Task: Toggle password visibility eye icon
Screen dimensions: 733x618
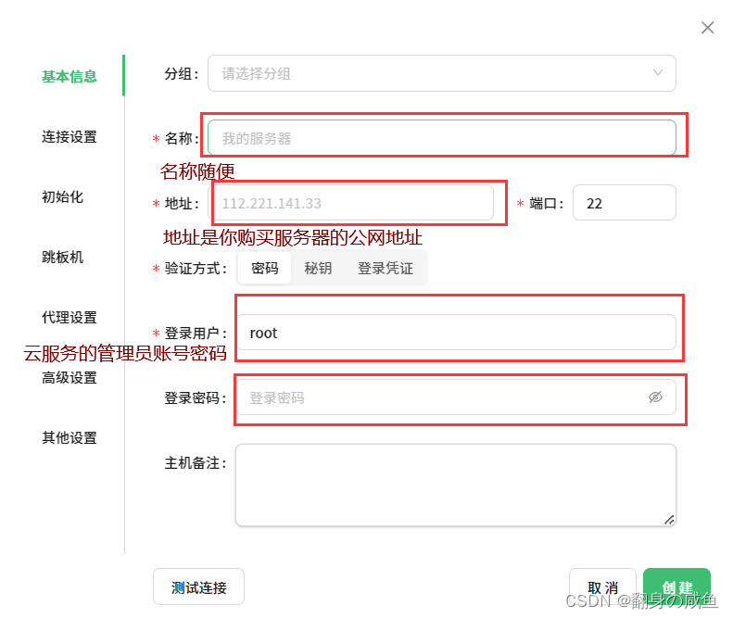Action: (656, 397)
